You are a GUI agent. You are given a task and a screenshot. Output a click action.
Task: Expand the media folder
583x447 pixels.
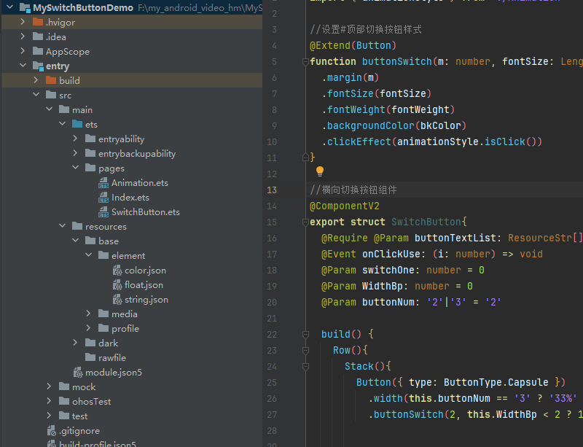tap(88, 313)
